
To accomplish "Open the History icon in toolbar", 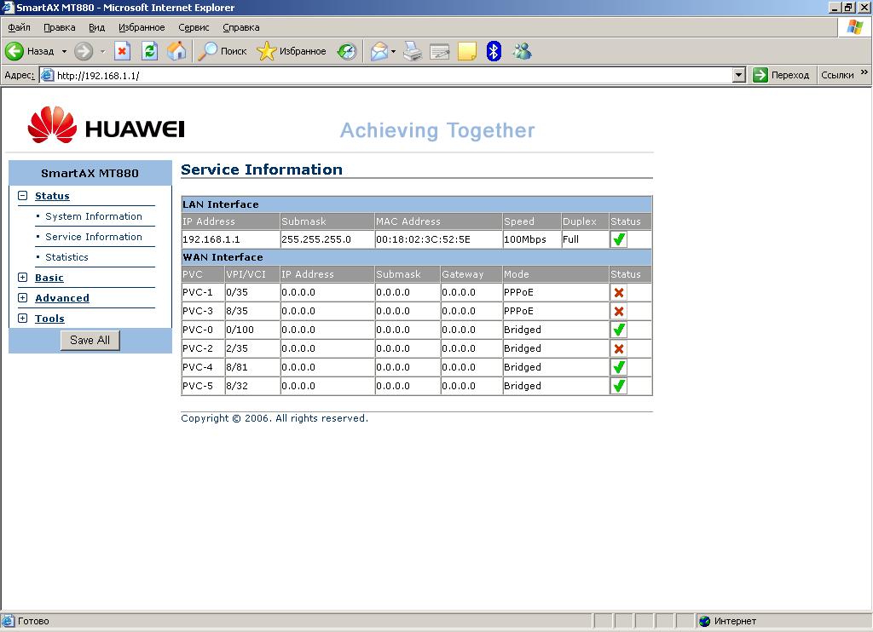I will click(x=347, y=51).
